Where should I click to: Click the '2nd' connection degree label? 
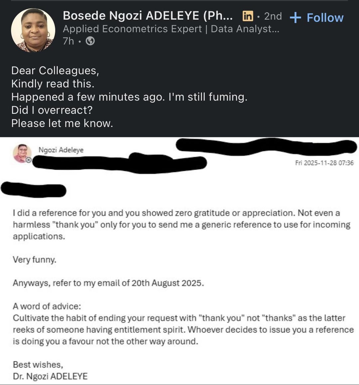pos(273,16)
